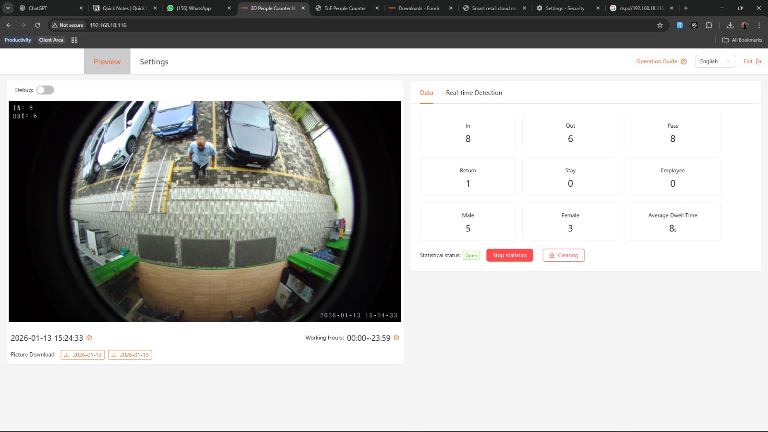Open the Real-time Detection tab
The height and width of the screenshot is (432, 768).
[x=474, y=93]
